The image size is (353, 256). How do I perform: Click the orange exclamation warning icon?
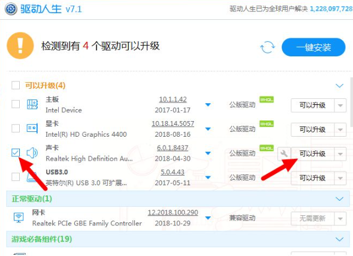coord(20,46)
